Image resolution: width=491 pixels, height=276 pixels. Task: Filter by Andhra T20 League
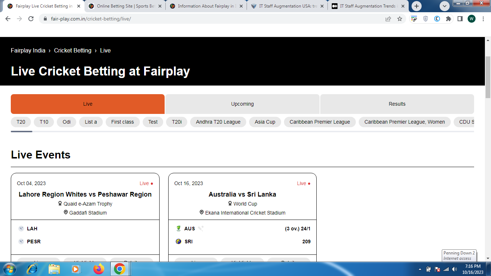[218, 122]
